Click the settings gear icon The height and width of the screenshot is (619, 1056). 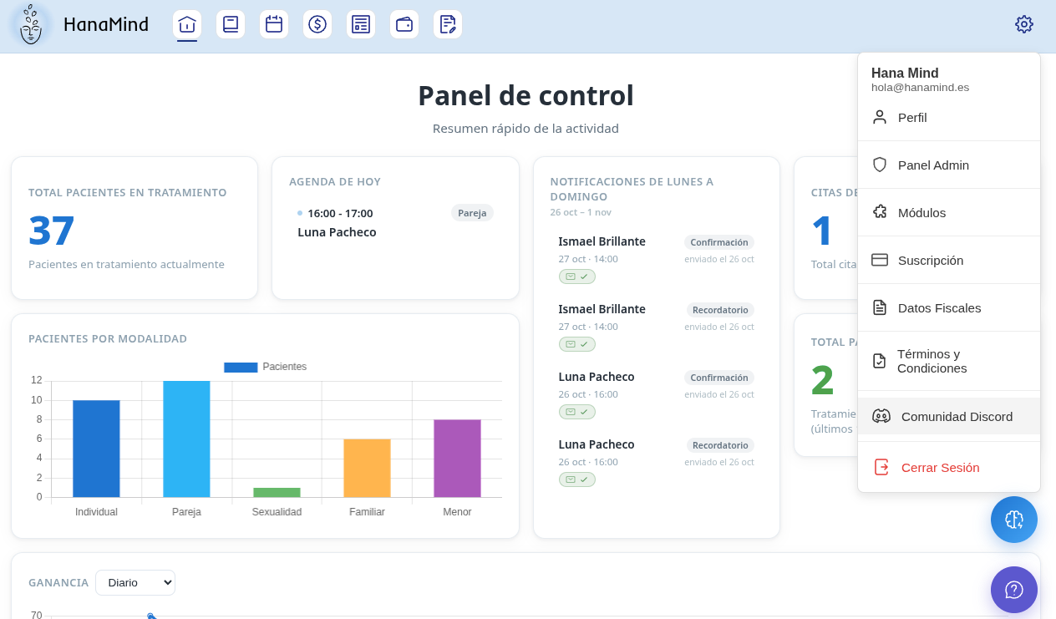(x=1024, y=24)
